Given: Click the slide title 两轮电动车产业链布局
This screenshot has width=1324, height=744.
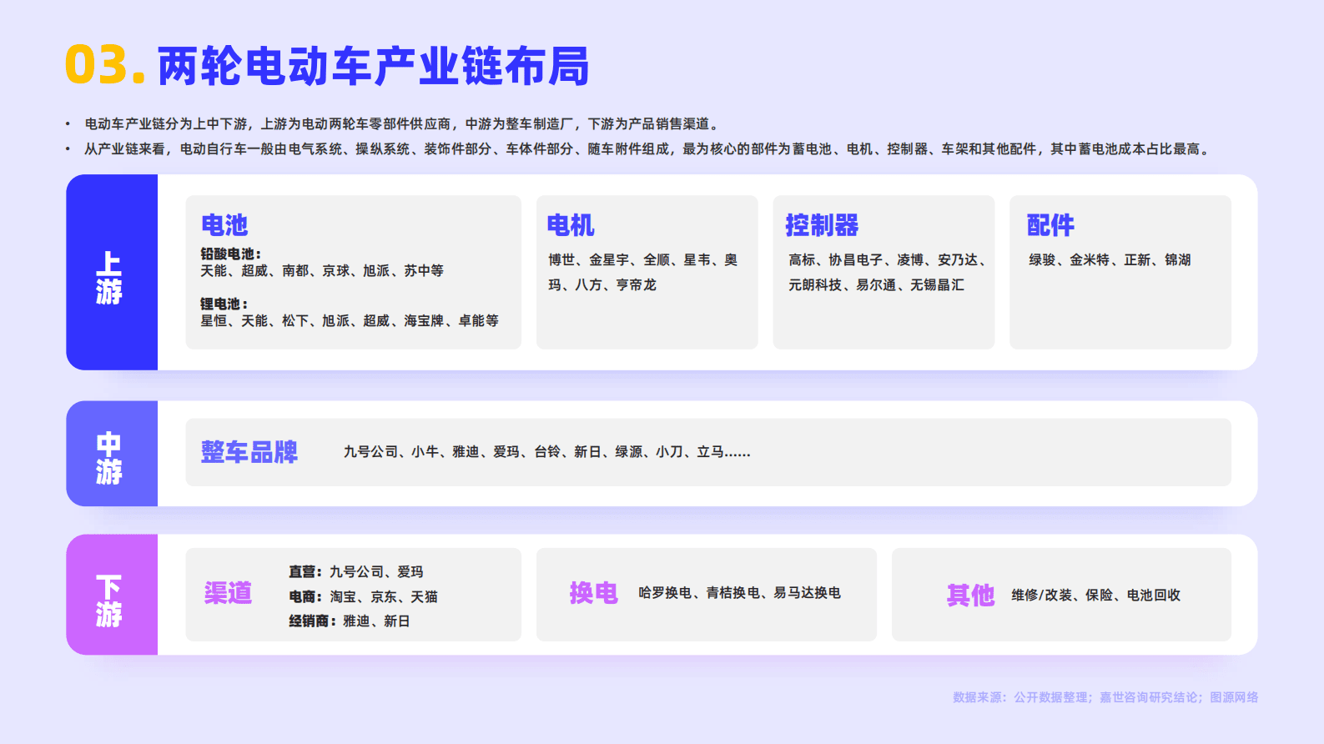Looking at the screenshot, I should (x=373, y=67).
